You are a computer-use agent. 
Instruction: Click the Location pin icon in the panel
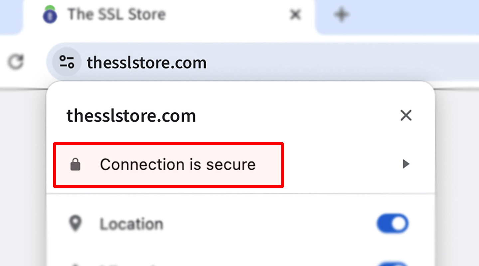(x=76, y=223)
